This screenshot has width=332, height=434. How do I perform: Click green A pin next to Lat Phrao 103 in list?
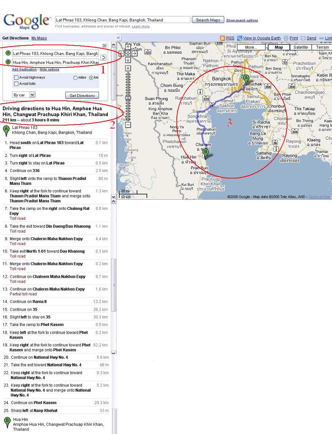point(6,131)
